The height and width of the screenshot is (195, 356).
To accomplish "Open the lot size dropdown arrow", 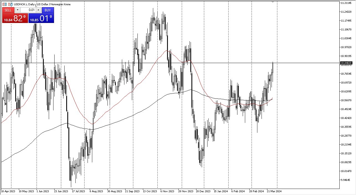I will 17,10.
